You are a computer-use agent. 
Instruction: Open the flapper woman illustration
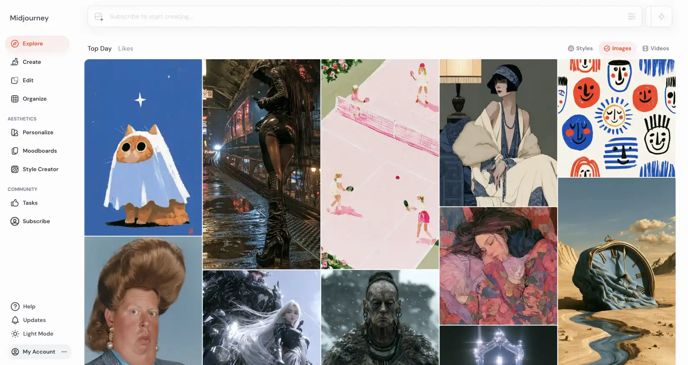click(x=498, y=133)
